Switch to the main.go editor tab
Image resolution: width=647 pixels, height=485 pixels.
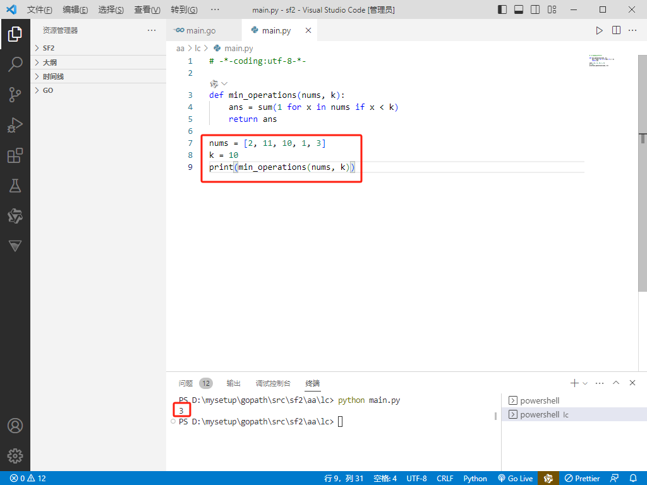204,30
